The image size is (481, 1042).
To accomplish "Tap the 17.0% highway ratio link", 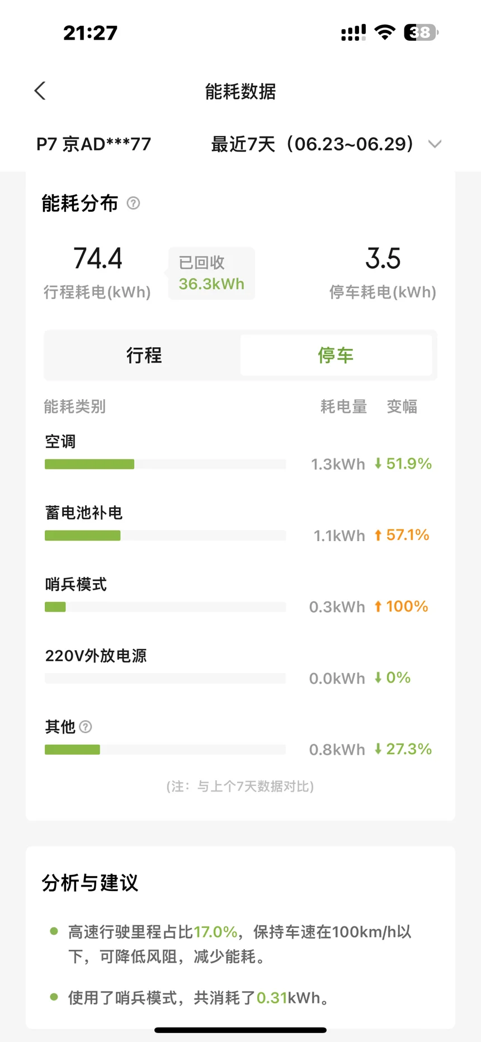I will pos(215,932).
